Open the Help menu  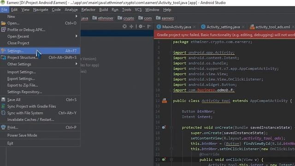[167, 10]
